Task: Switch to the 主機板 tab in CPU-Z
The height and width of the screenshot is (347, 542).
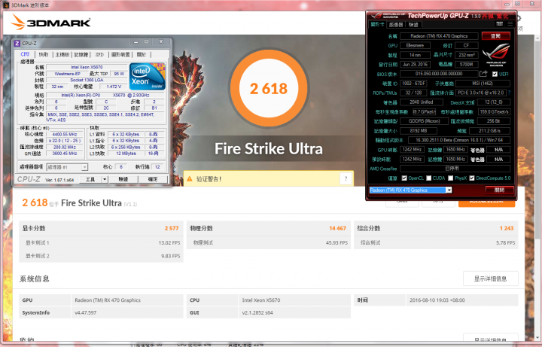Action: point(62,55)
